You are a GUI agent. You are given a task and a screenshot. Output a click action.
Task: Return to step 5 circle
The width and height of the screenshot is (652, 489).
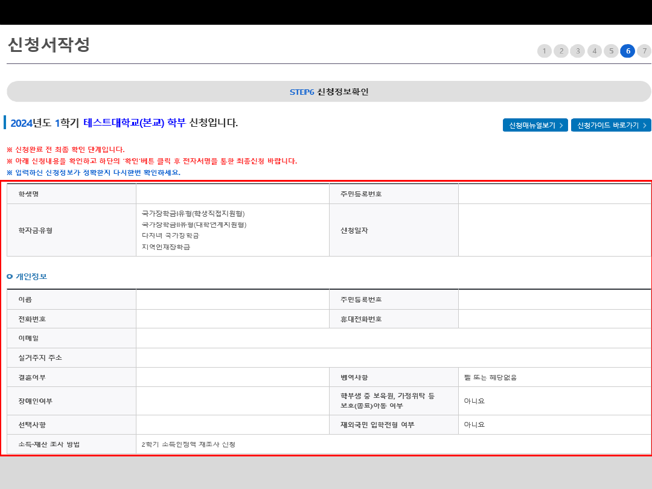tap(611, 51)
